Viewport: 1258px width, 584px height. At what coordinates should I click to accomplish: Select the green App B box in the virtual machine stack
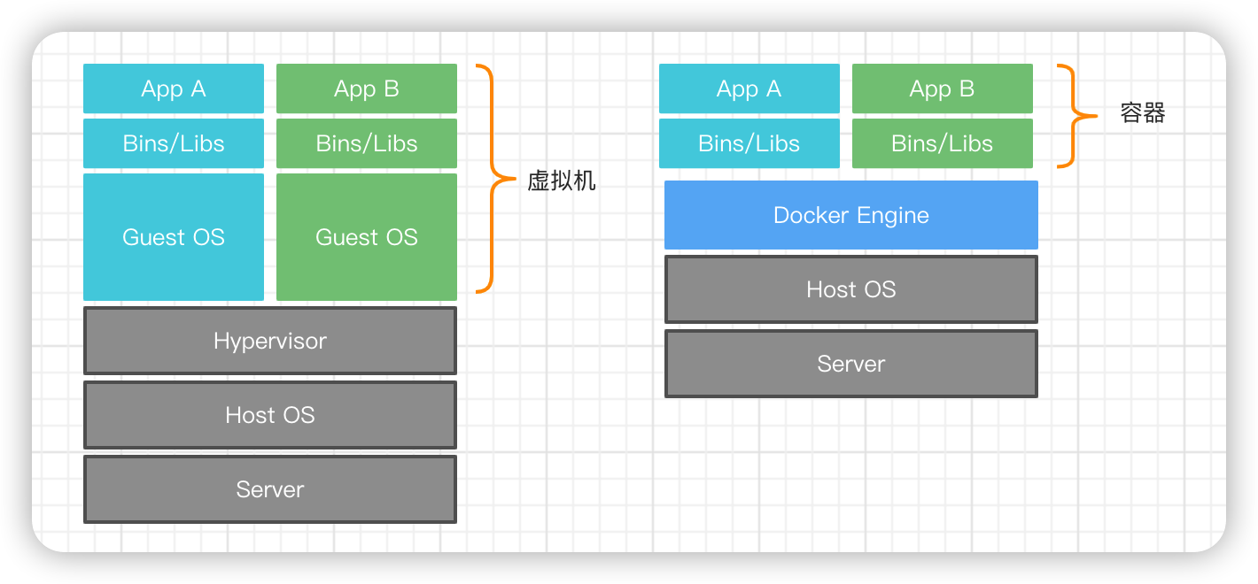click(367, 88)
